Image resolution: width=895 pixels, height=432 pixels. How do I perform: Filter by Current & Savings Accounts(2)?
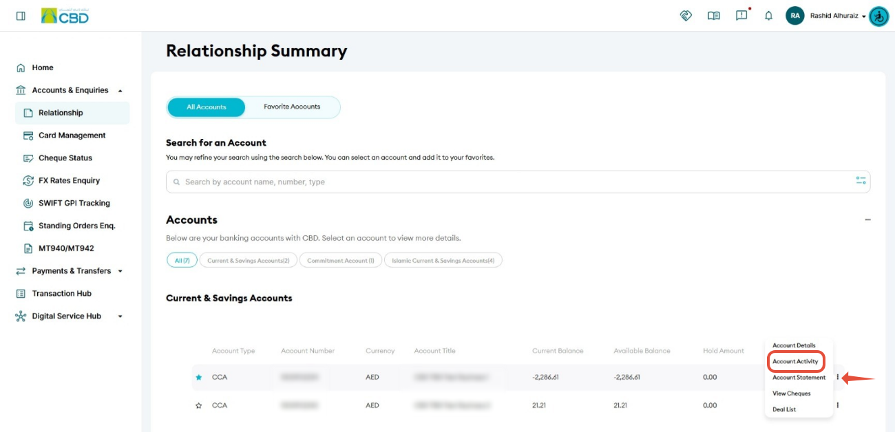(x=249, y=261)
